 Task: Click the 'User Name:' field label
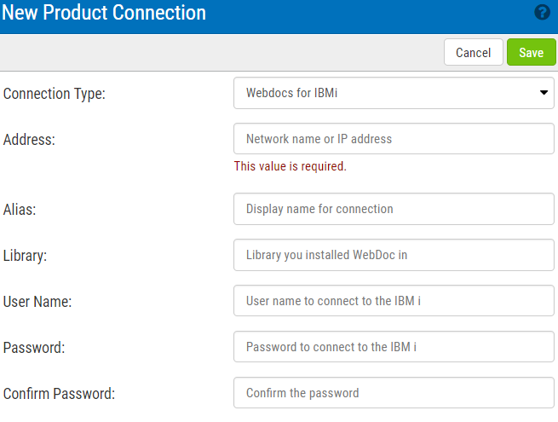coord(37,302)
